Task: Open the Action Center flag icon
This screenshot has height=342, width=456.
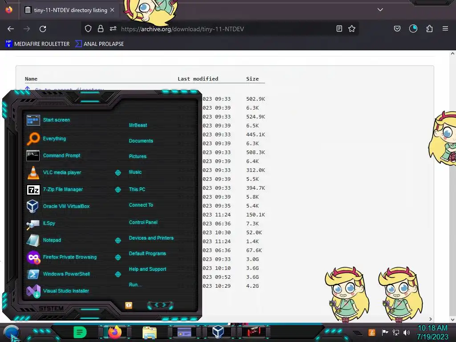Action: tap(385, 332)
